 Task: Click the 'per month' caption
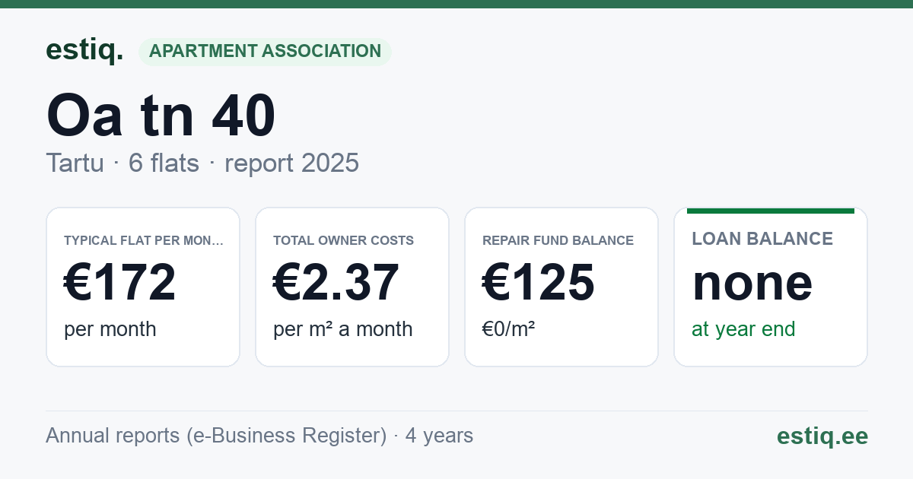pyautogui.click(x=110, y=329)
